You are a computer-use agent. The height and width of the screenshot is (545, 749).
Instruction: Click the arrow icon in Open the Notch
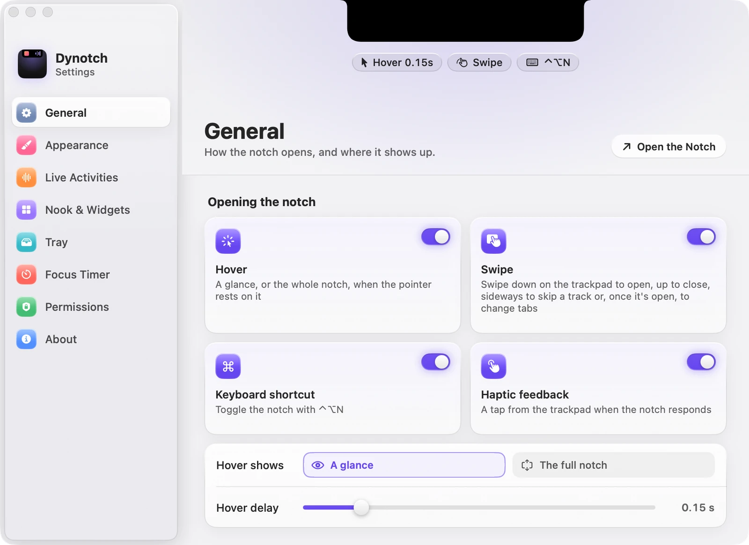tap(627, 147)
